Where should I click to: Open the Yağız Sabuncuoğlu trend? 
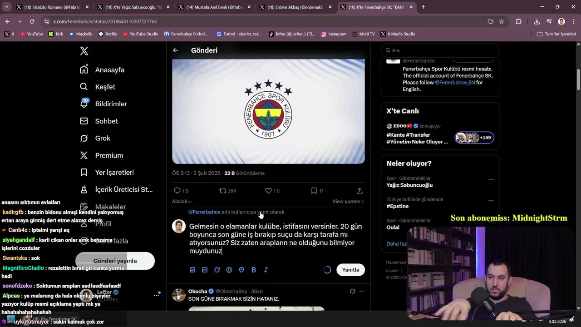tap(409, 185)
